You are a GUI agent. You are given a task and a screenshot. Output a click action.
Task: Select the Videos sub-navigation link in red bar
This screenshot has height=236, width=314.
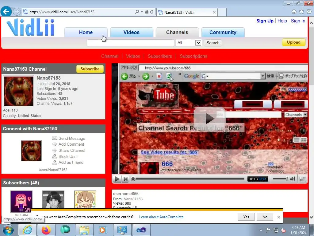[x=133, y=56]
